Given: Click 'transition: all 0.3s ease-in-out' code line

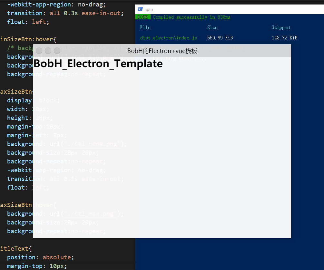Looking at the screenshot, I should click(x=65, y=13).
